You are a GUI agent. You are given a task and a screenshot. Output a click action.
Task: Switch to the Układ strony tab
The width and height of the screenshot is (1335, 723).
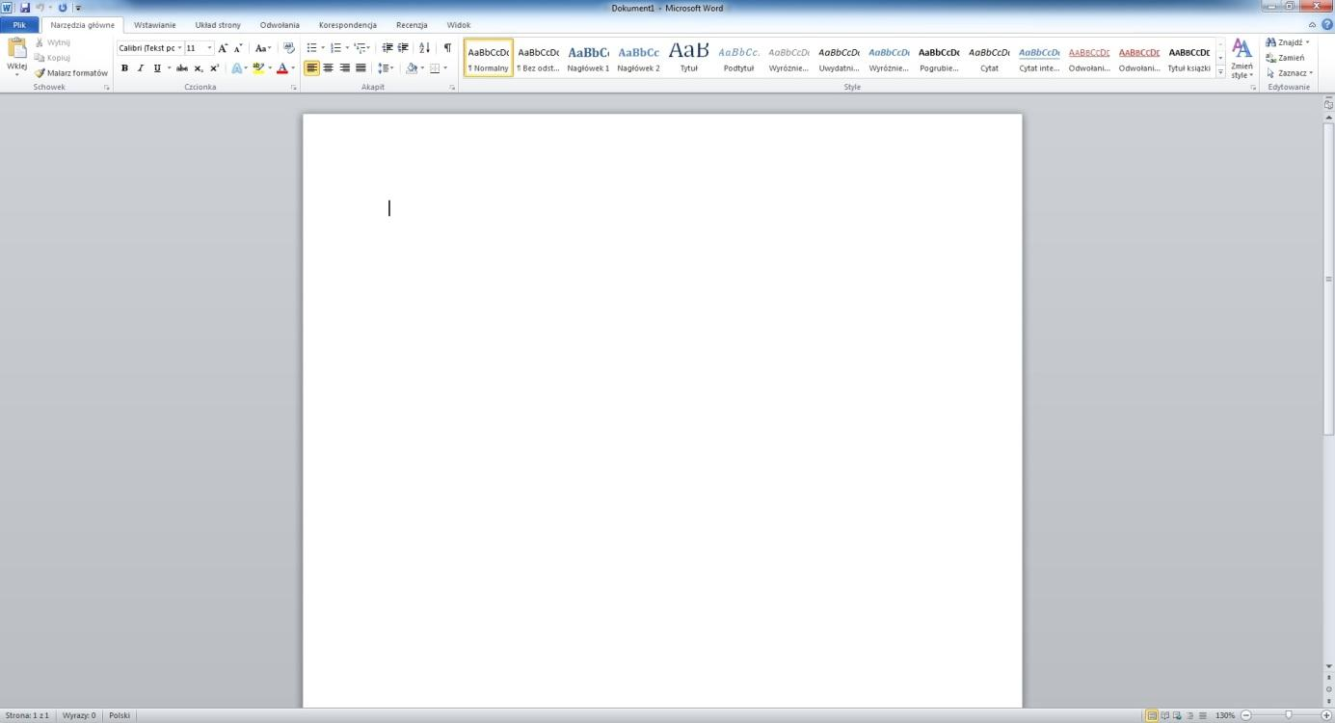(218, 25)
